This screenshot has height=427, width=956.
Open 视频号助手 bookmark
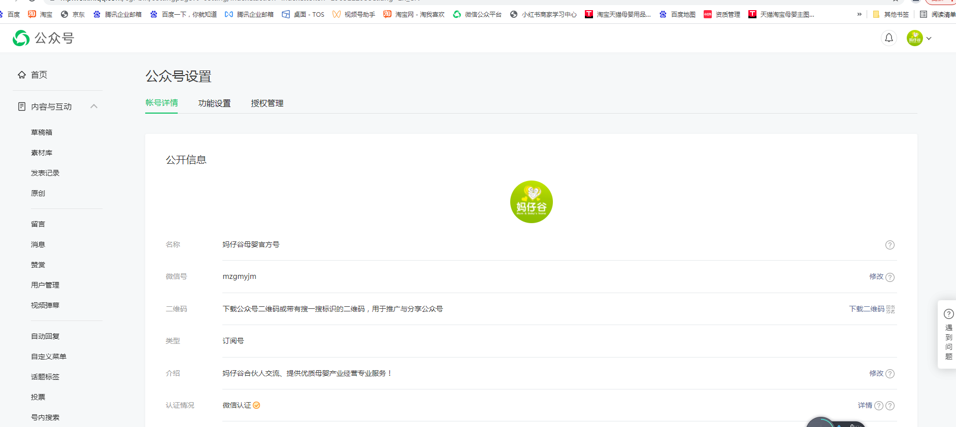point(354,14)
